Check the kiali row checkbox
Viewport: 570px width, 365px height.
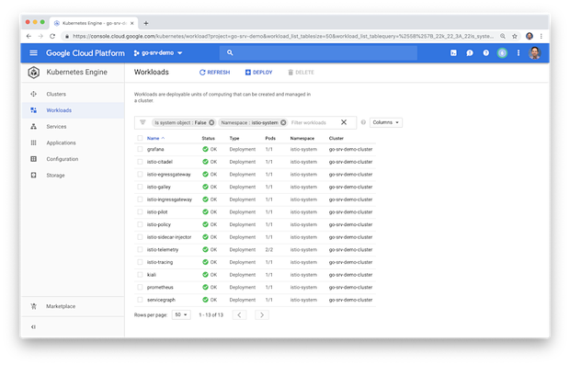[140, 275]
